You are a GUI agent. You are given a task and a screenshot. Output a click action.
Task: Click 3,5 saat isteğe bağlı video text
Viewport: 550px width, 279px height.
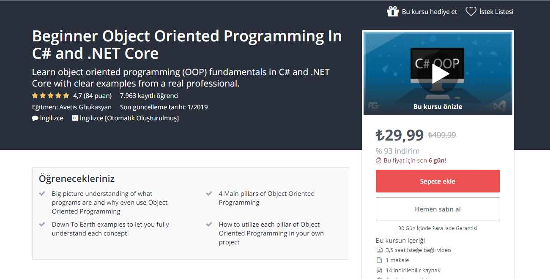[418, 250]
